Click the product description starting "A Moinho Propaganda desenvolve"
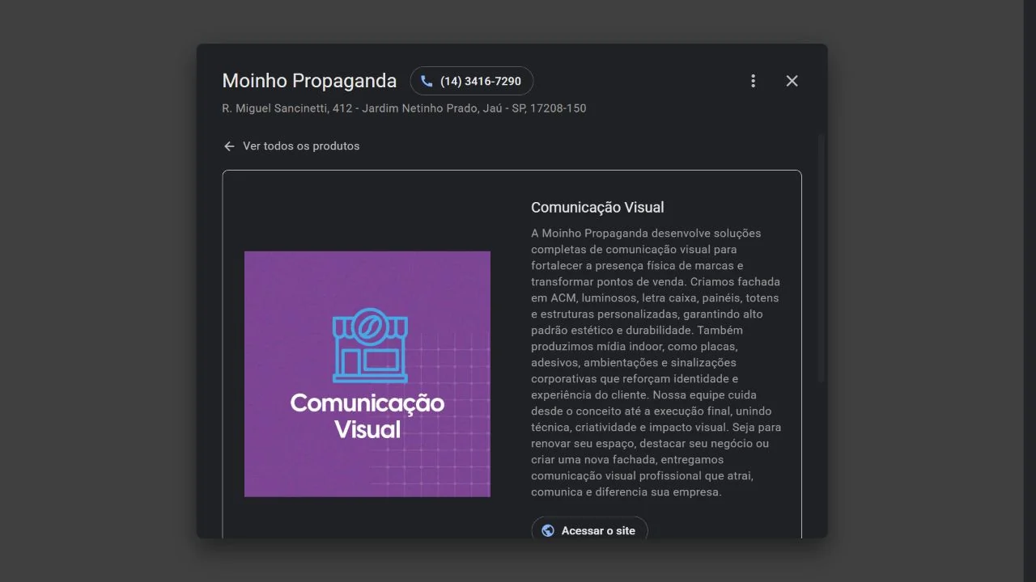This screenshot has width=1036, height=582. [656, 362]
